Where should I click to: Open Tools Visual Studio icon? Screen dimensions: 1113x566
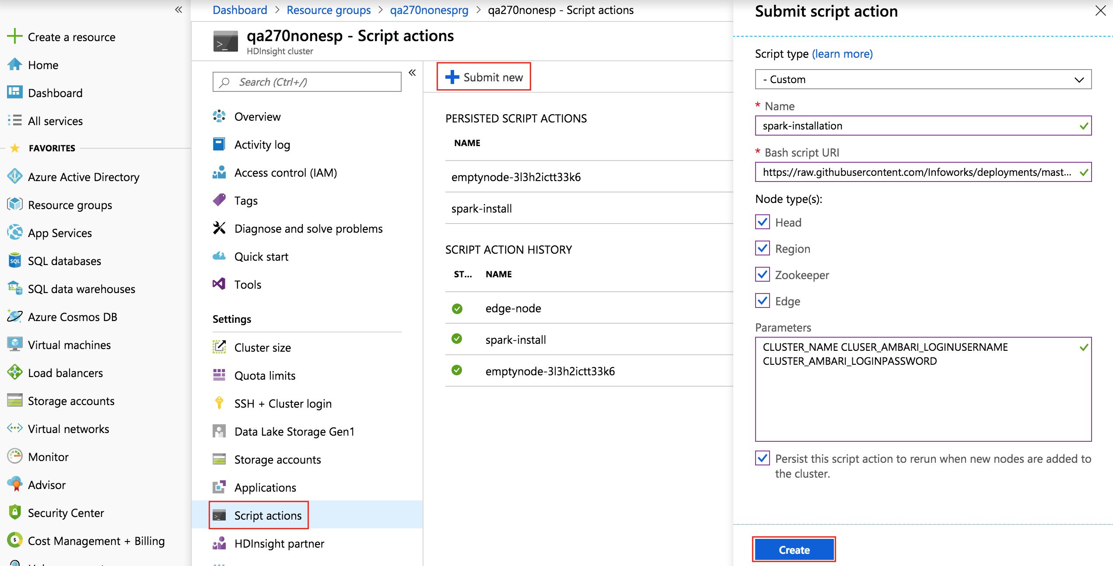coord(219,284)
